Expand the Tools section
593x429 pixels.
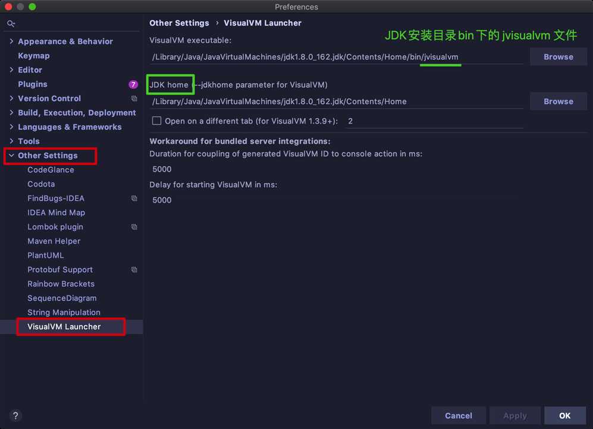(x=11, y=141)
